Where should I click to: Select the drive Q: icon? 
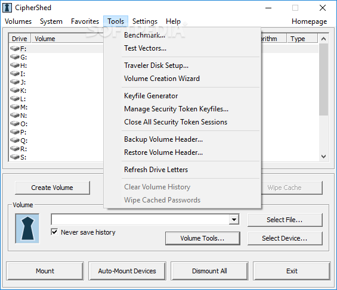15,141
